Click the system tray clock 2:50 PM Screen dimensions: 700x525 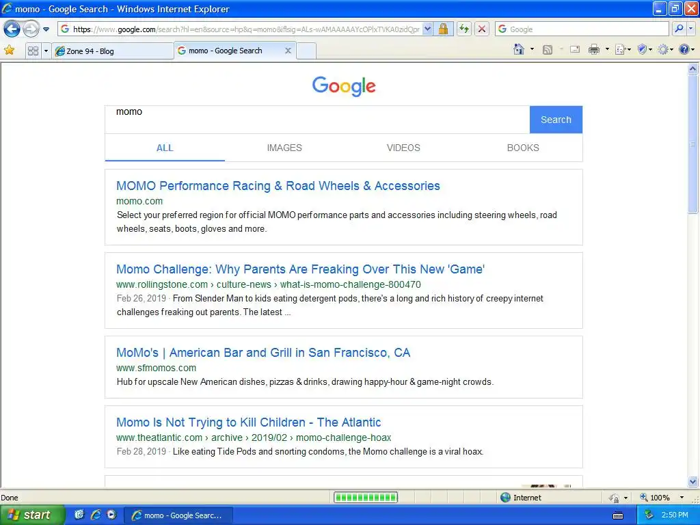pos(675,515)
